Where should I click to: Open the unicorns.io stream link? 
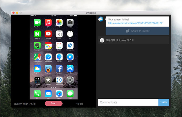click(135, 23)
